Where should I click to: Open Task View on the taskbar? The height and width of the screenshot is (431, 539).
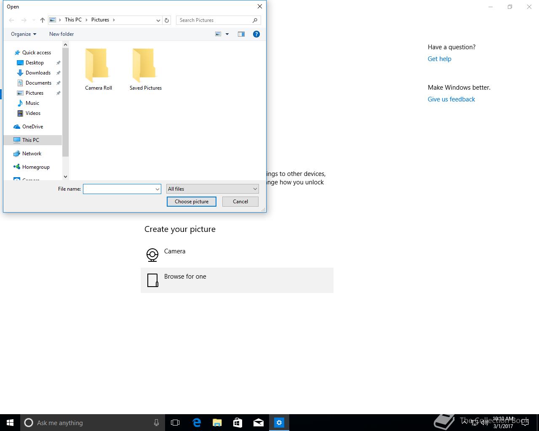(x=175, y=423)
